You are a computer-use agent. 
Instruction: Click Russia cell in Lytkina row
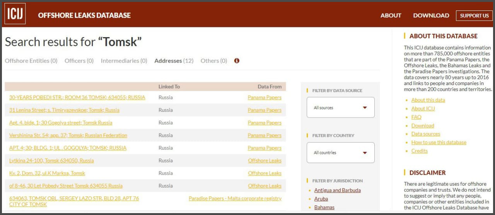tap(166, 160)
